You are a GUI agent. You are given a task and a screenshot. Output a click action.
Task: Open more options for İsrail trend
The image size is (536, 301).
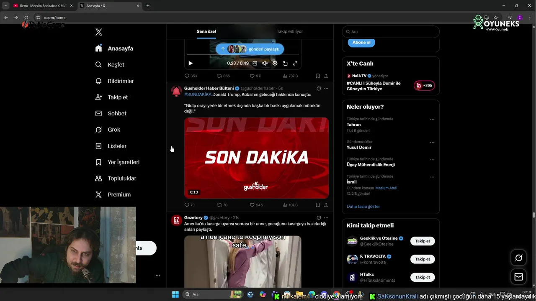[x=432, y=177]
